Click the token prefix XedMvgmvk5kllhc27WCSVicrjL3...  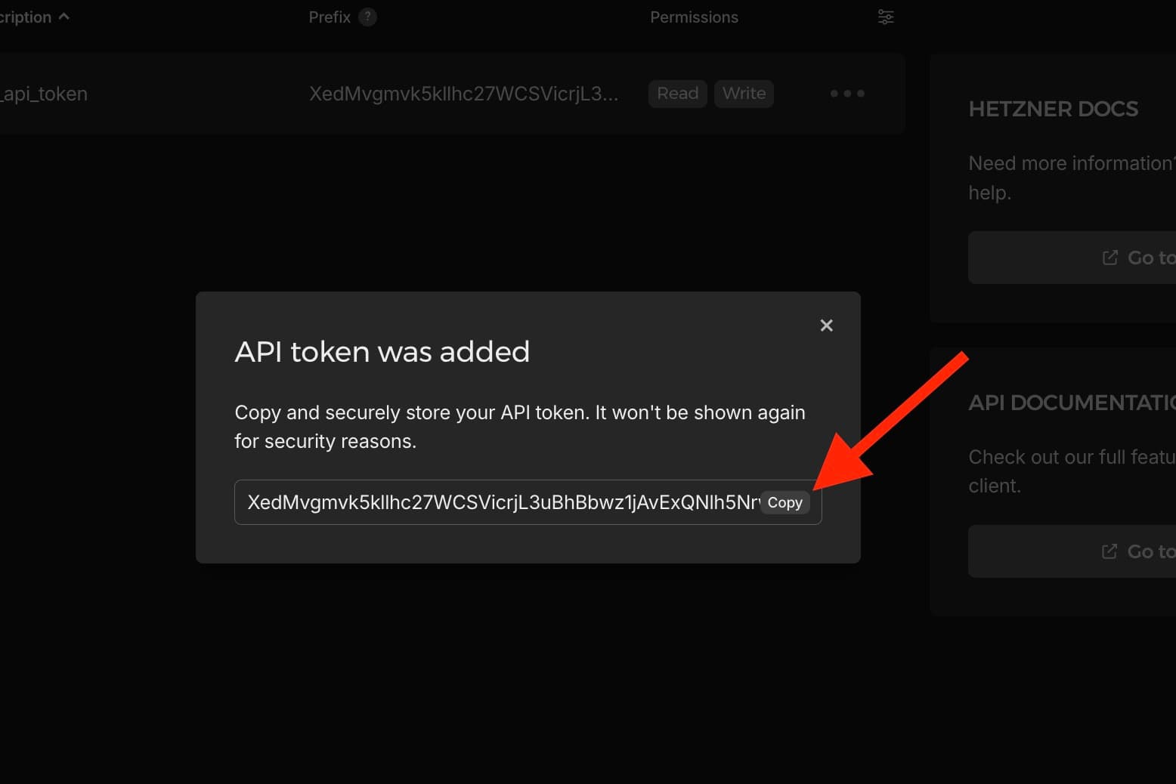[463, 94]
